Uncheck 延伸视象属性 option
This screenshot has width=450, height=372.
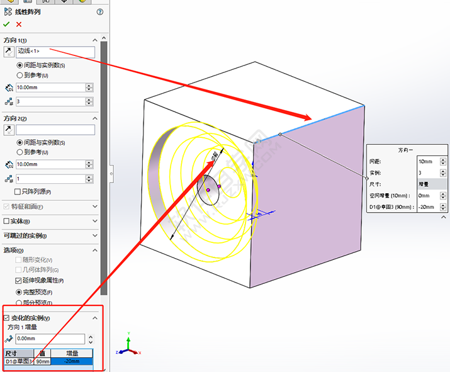click(18, 281)
